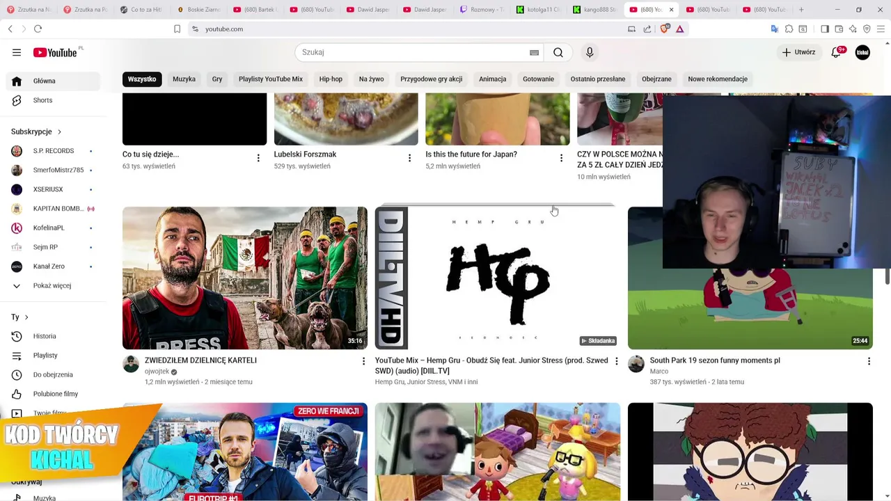Open the account avatar menu
The height and width of the screenshot is (501, 891).
(862, 52)
